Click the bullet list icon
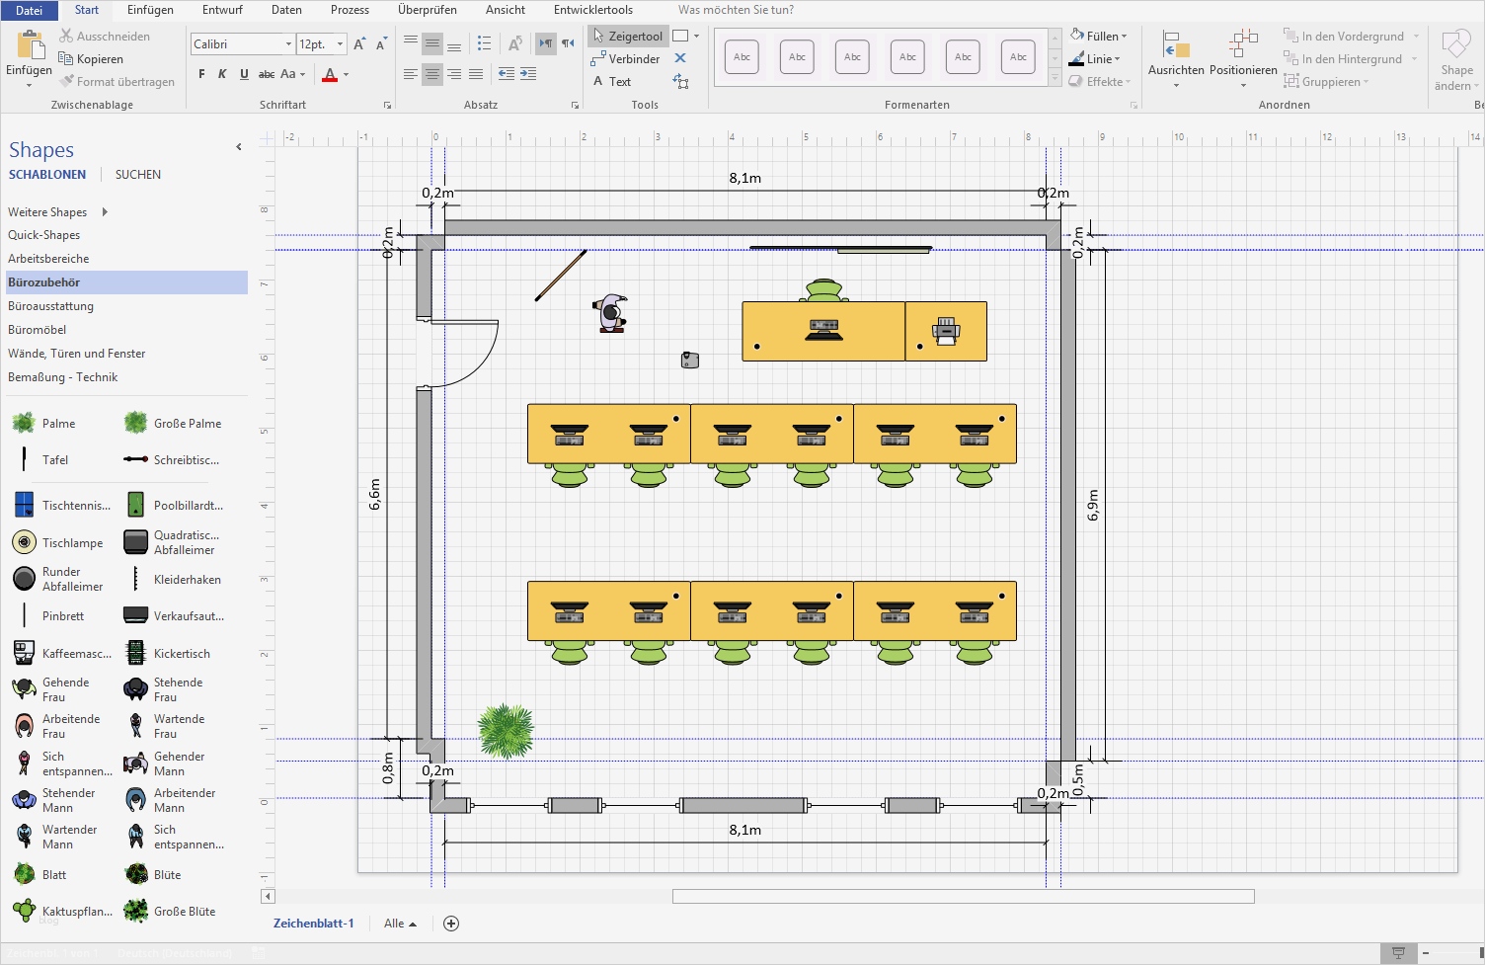Viewport: 1485px width, 965px height. [484, 43]
